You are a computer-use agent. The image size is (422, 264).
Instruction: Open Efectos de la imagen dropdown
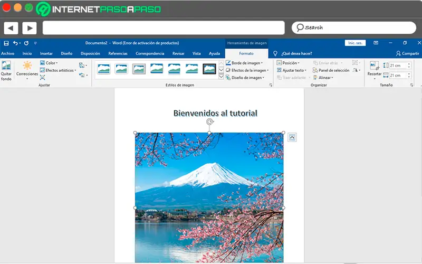coord(247,70)
